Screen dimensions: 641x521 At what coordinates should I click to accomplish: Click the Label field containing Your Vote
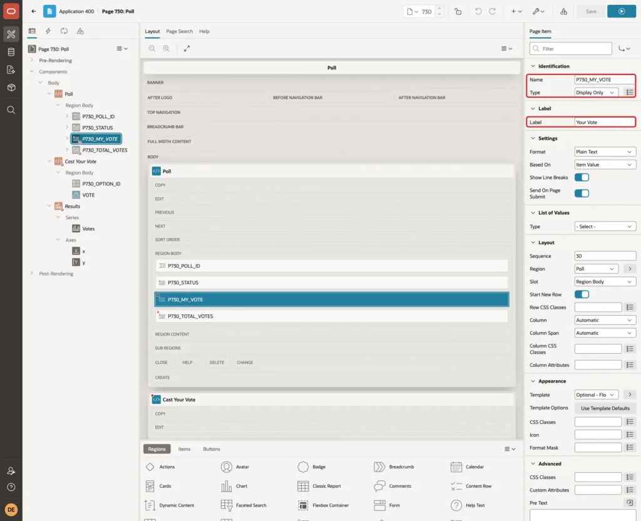click(605, 122)
